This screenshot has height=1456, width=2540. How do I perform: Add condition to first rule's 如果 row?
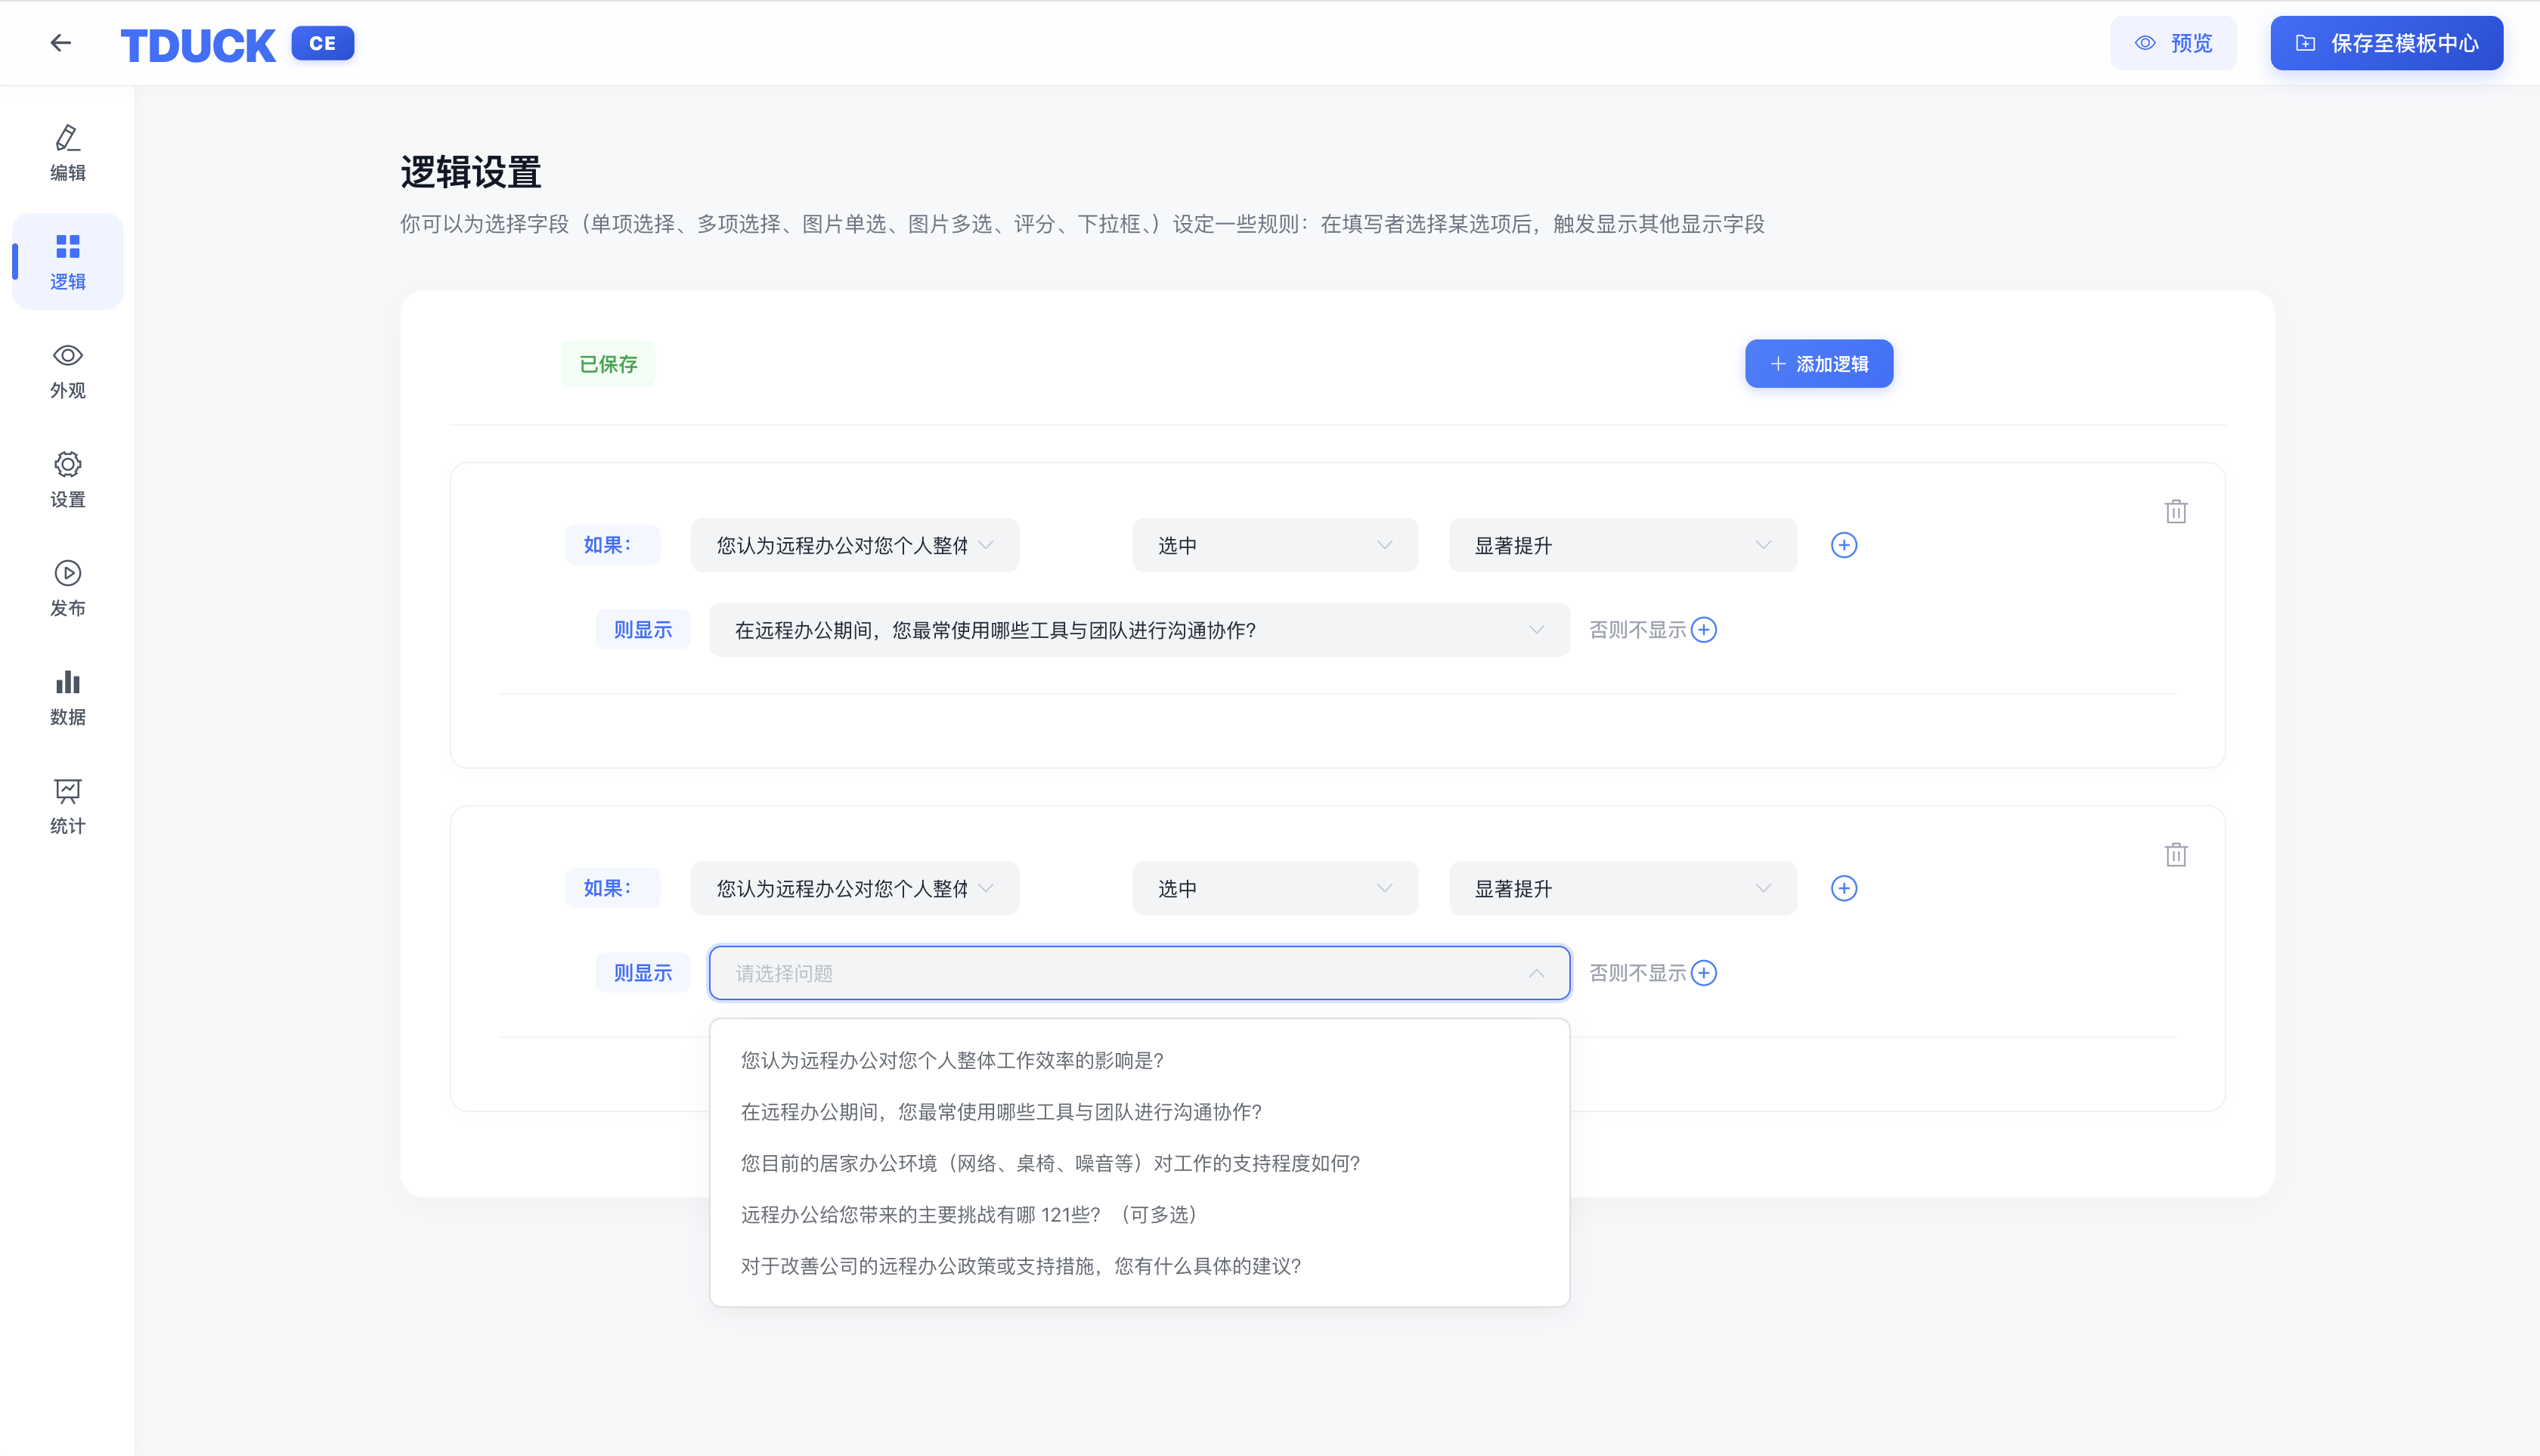(1844, 545)
